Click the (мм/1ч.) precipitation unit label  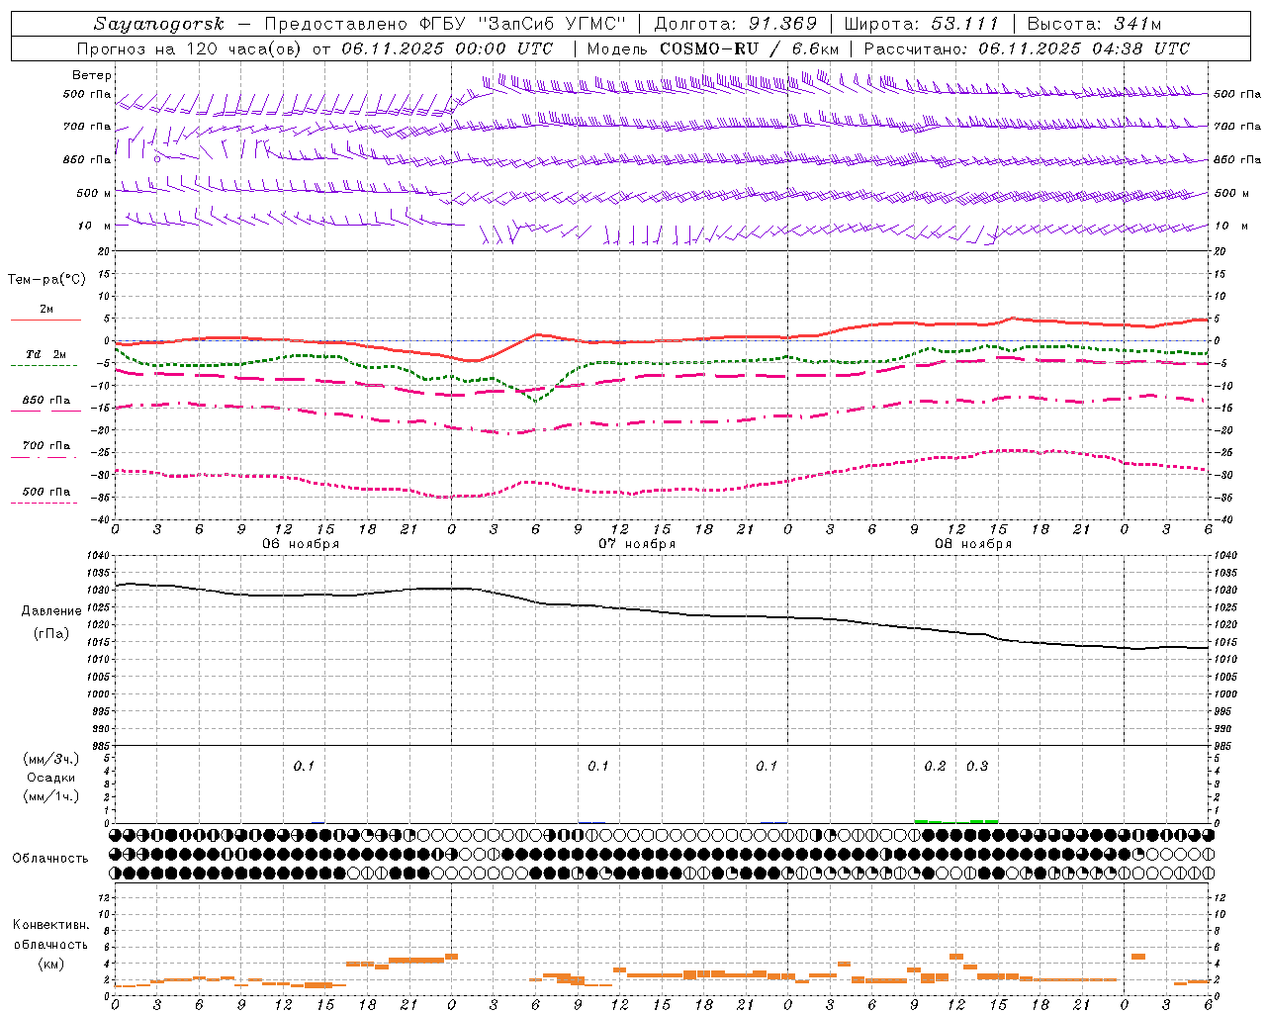[x=51, y=796]
